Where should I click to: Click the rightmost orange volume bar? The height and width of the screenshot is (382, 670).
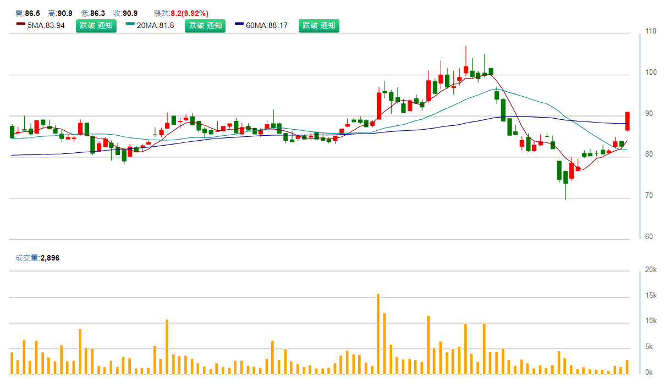coord(627,367)
